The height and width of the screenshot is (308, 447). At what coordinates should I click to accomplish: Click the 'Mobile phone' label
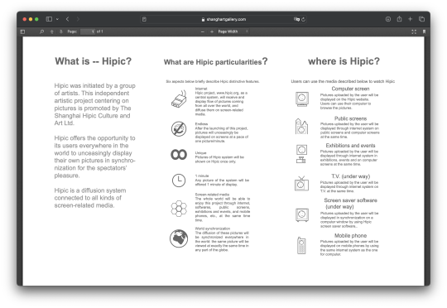click(350, 236)
